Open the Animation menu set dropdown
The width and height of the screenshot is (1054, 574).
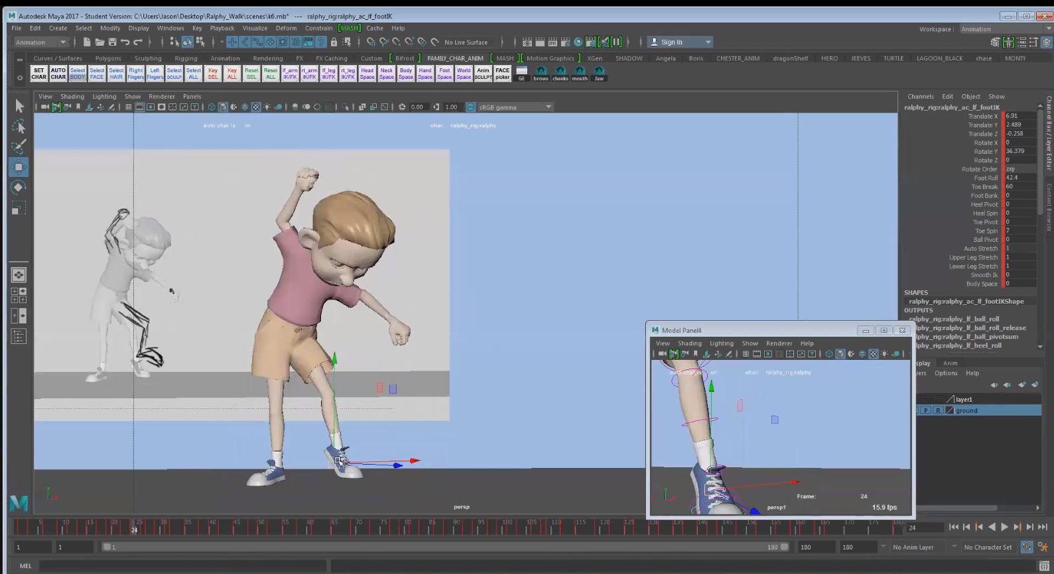pos(41,42)
